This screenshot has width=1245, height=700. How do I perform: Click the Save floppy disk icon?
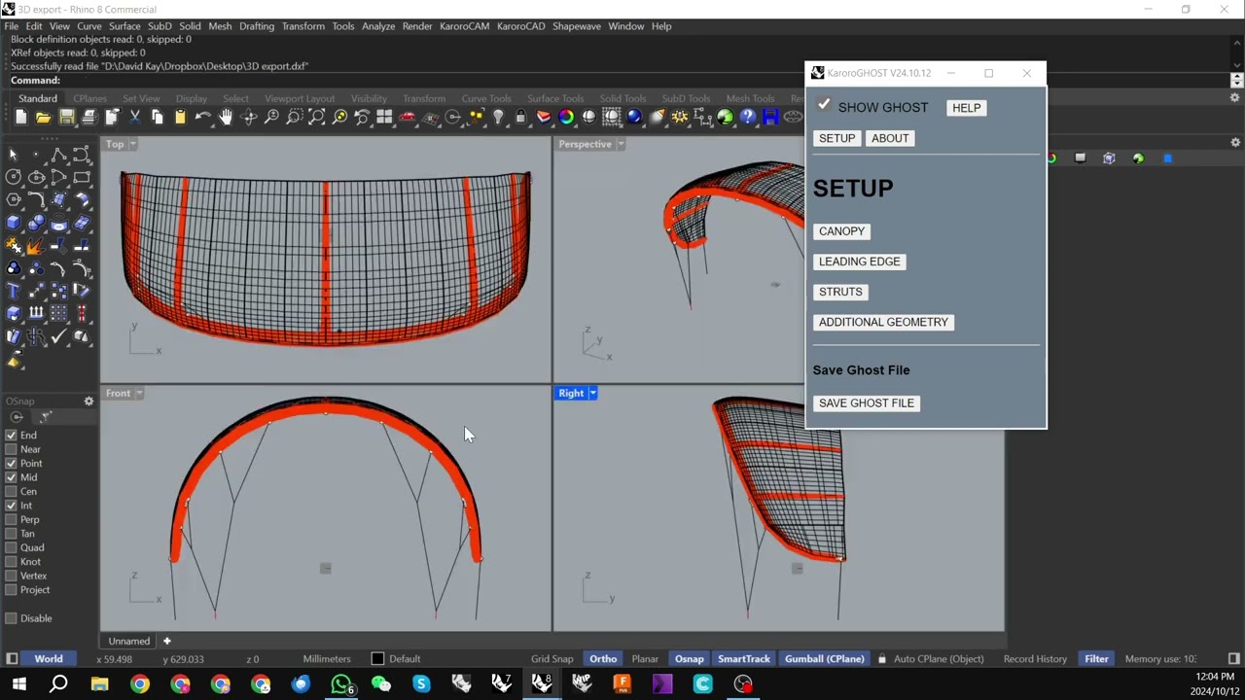(66, 118)
